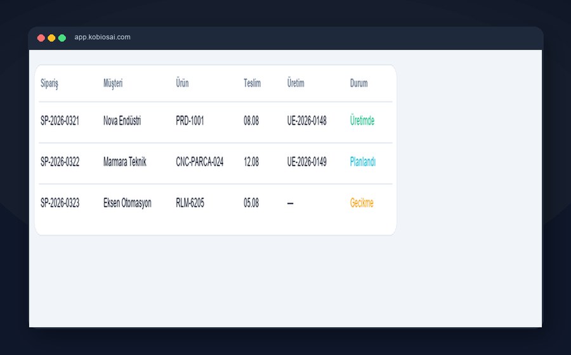This screenshot has width=571, height=355.
Task: Click customer Eksen Otomasyon
Action: [x=127, y=203]
